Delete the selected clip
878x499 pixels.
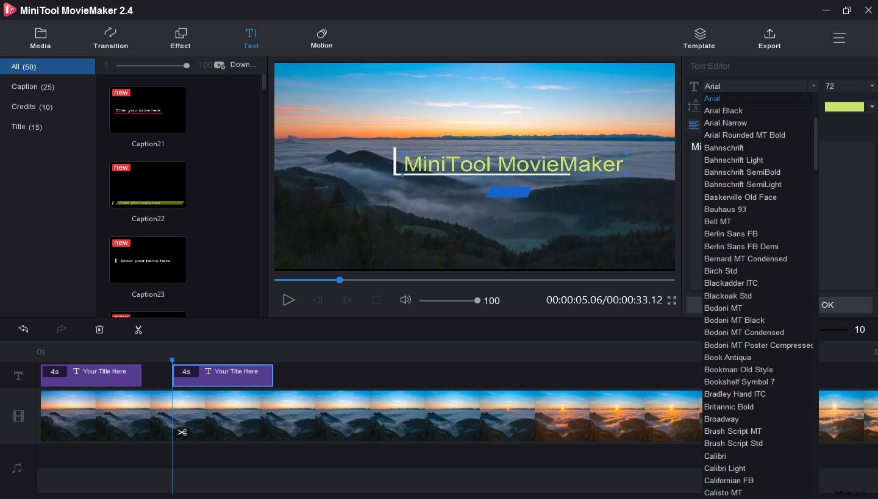pyautogui.click(x=99, y=330)
